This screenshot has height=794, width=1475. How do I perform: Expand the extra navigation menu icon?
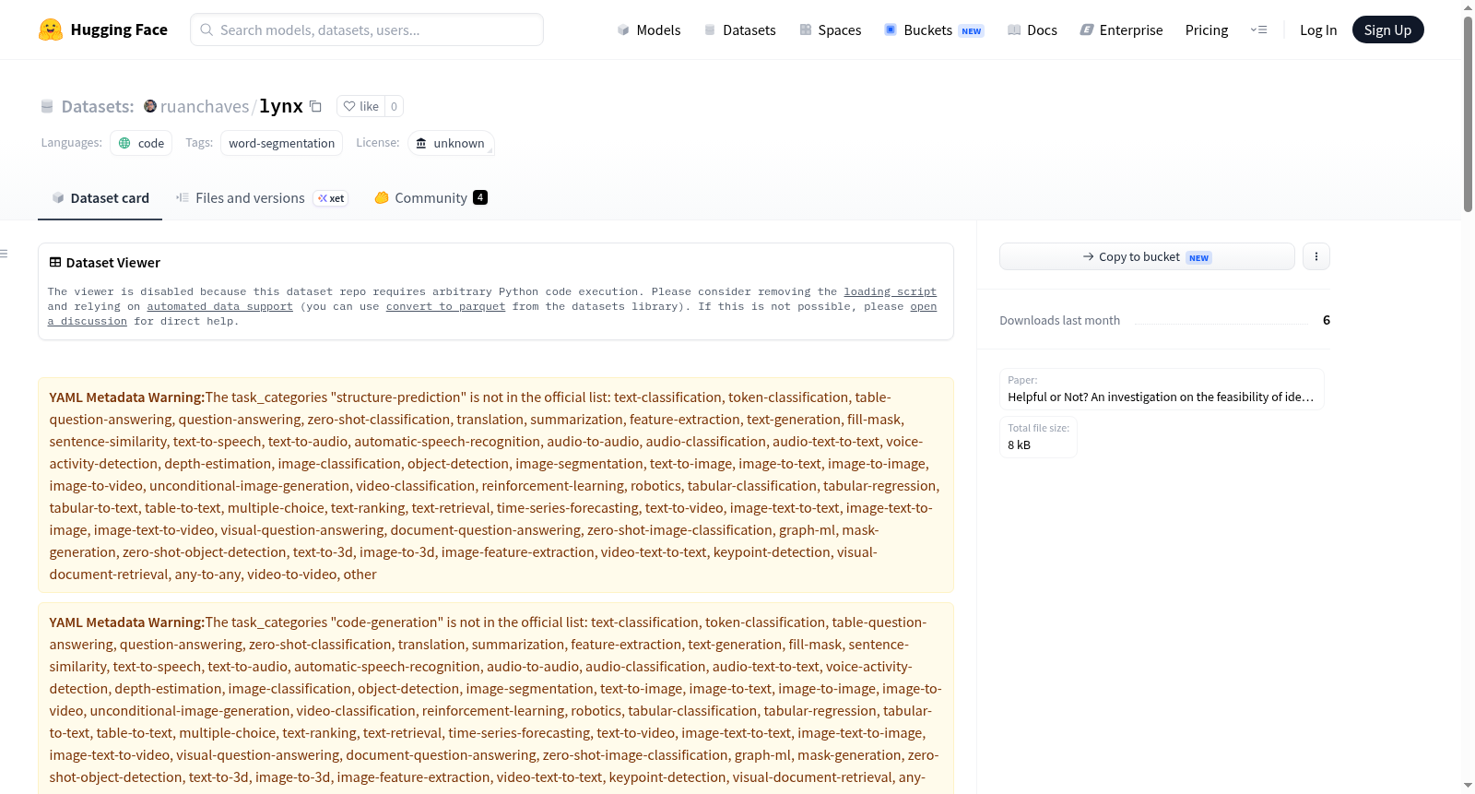tap(1258, 30)
